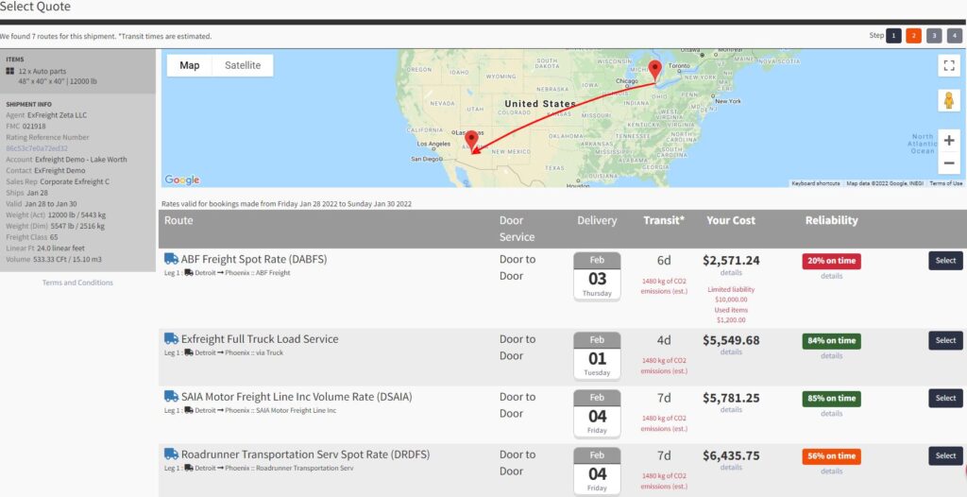Select the Roadrunner Transportation quote
The width and height of the screenshot is (967, 497).
945,455
